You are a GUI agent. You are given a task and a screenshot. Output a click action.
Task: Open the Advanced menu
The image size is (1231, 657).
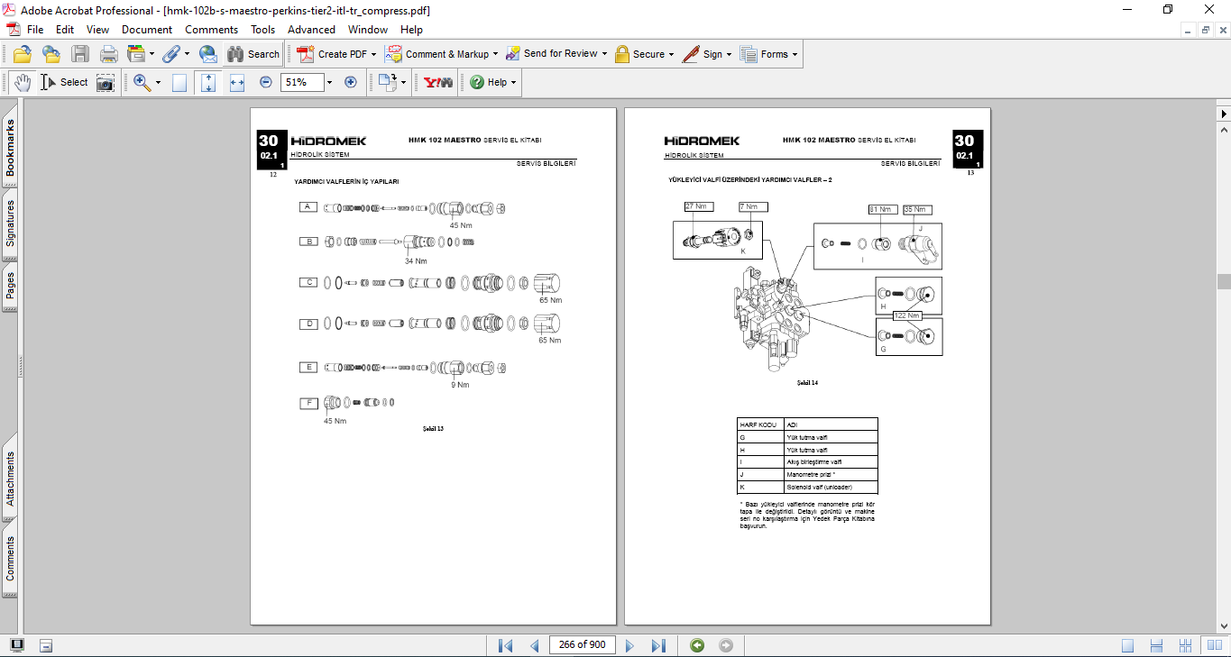coord(311,30)
